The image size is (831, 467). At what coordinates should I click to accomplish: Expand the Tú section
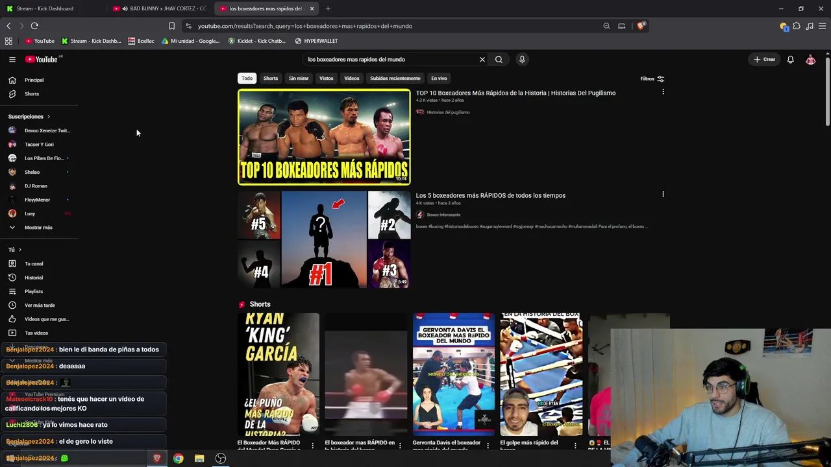[15, 250]
